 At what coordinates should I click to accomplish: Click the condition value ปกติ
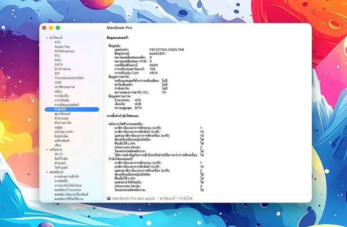pyautogui.click(x=138, y=104)
